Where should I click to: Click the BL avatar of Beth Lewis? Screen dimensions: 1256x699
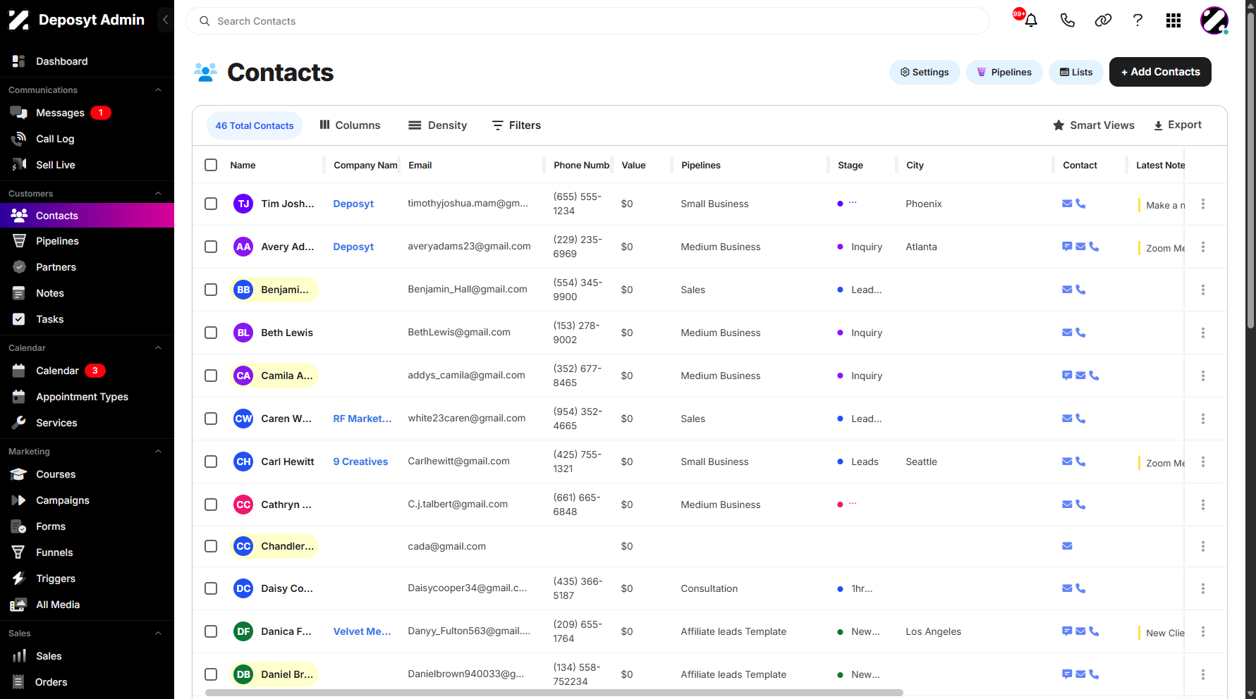243,333
